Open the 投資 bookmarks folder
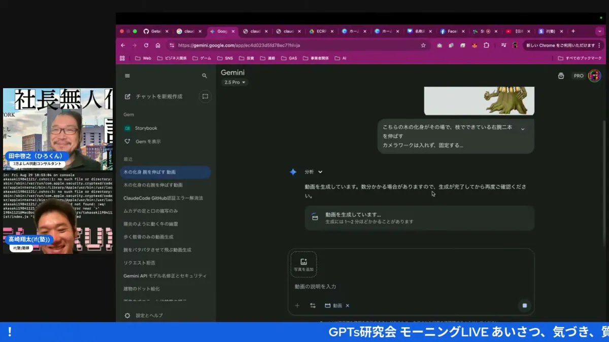 247,58
